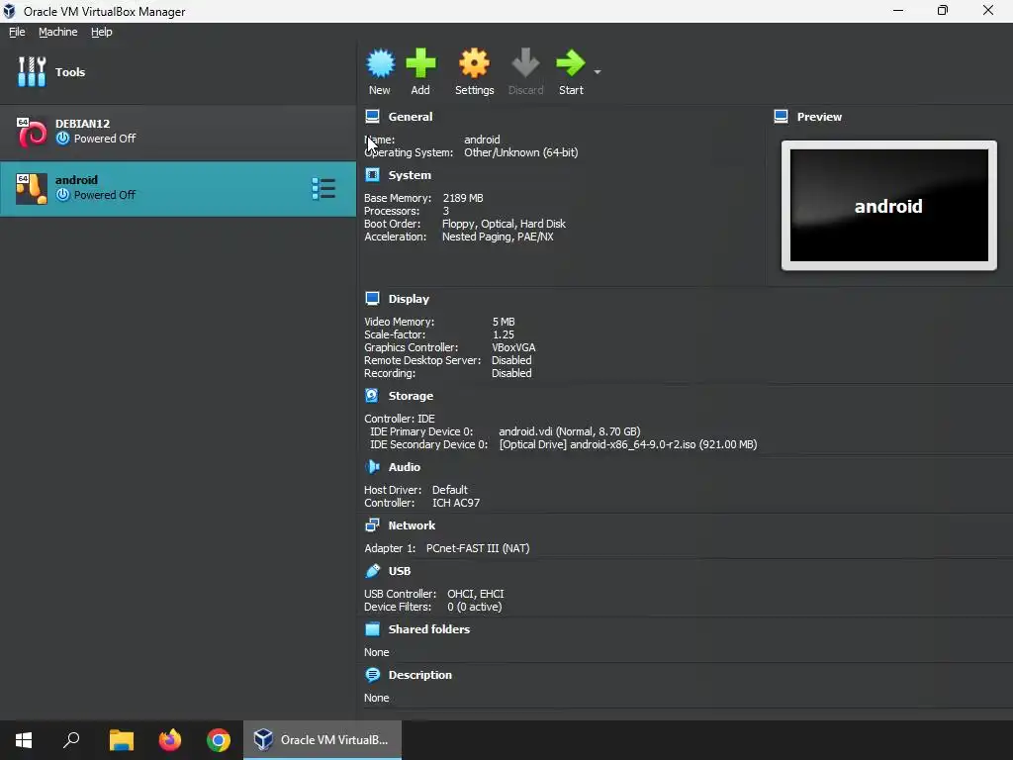Open the Storage settings heading link

coord(411,396)
